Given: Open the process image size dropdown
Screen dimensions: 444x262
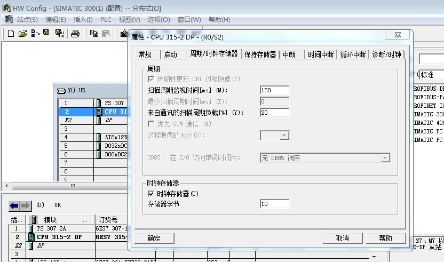Looking at the screenshot, I should point(284,136).
